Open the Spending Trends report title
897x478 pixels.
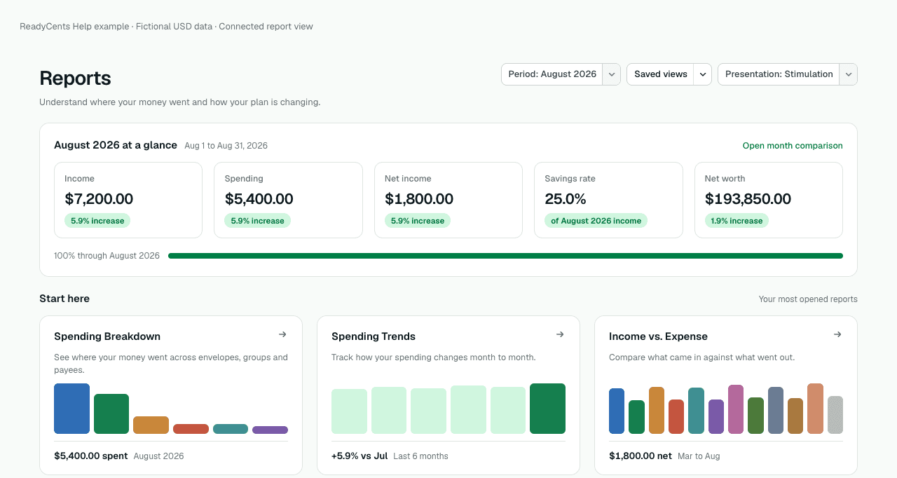pyautogui.click(x=374, y=336)
